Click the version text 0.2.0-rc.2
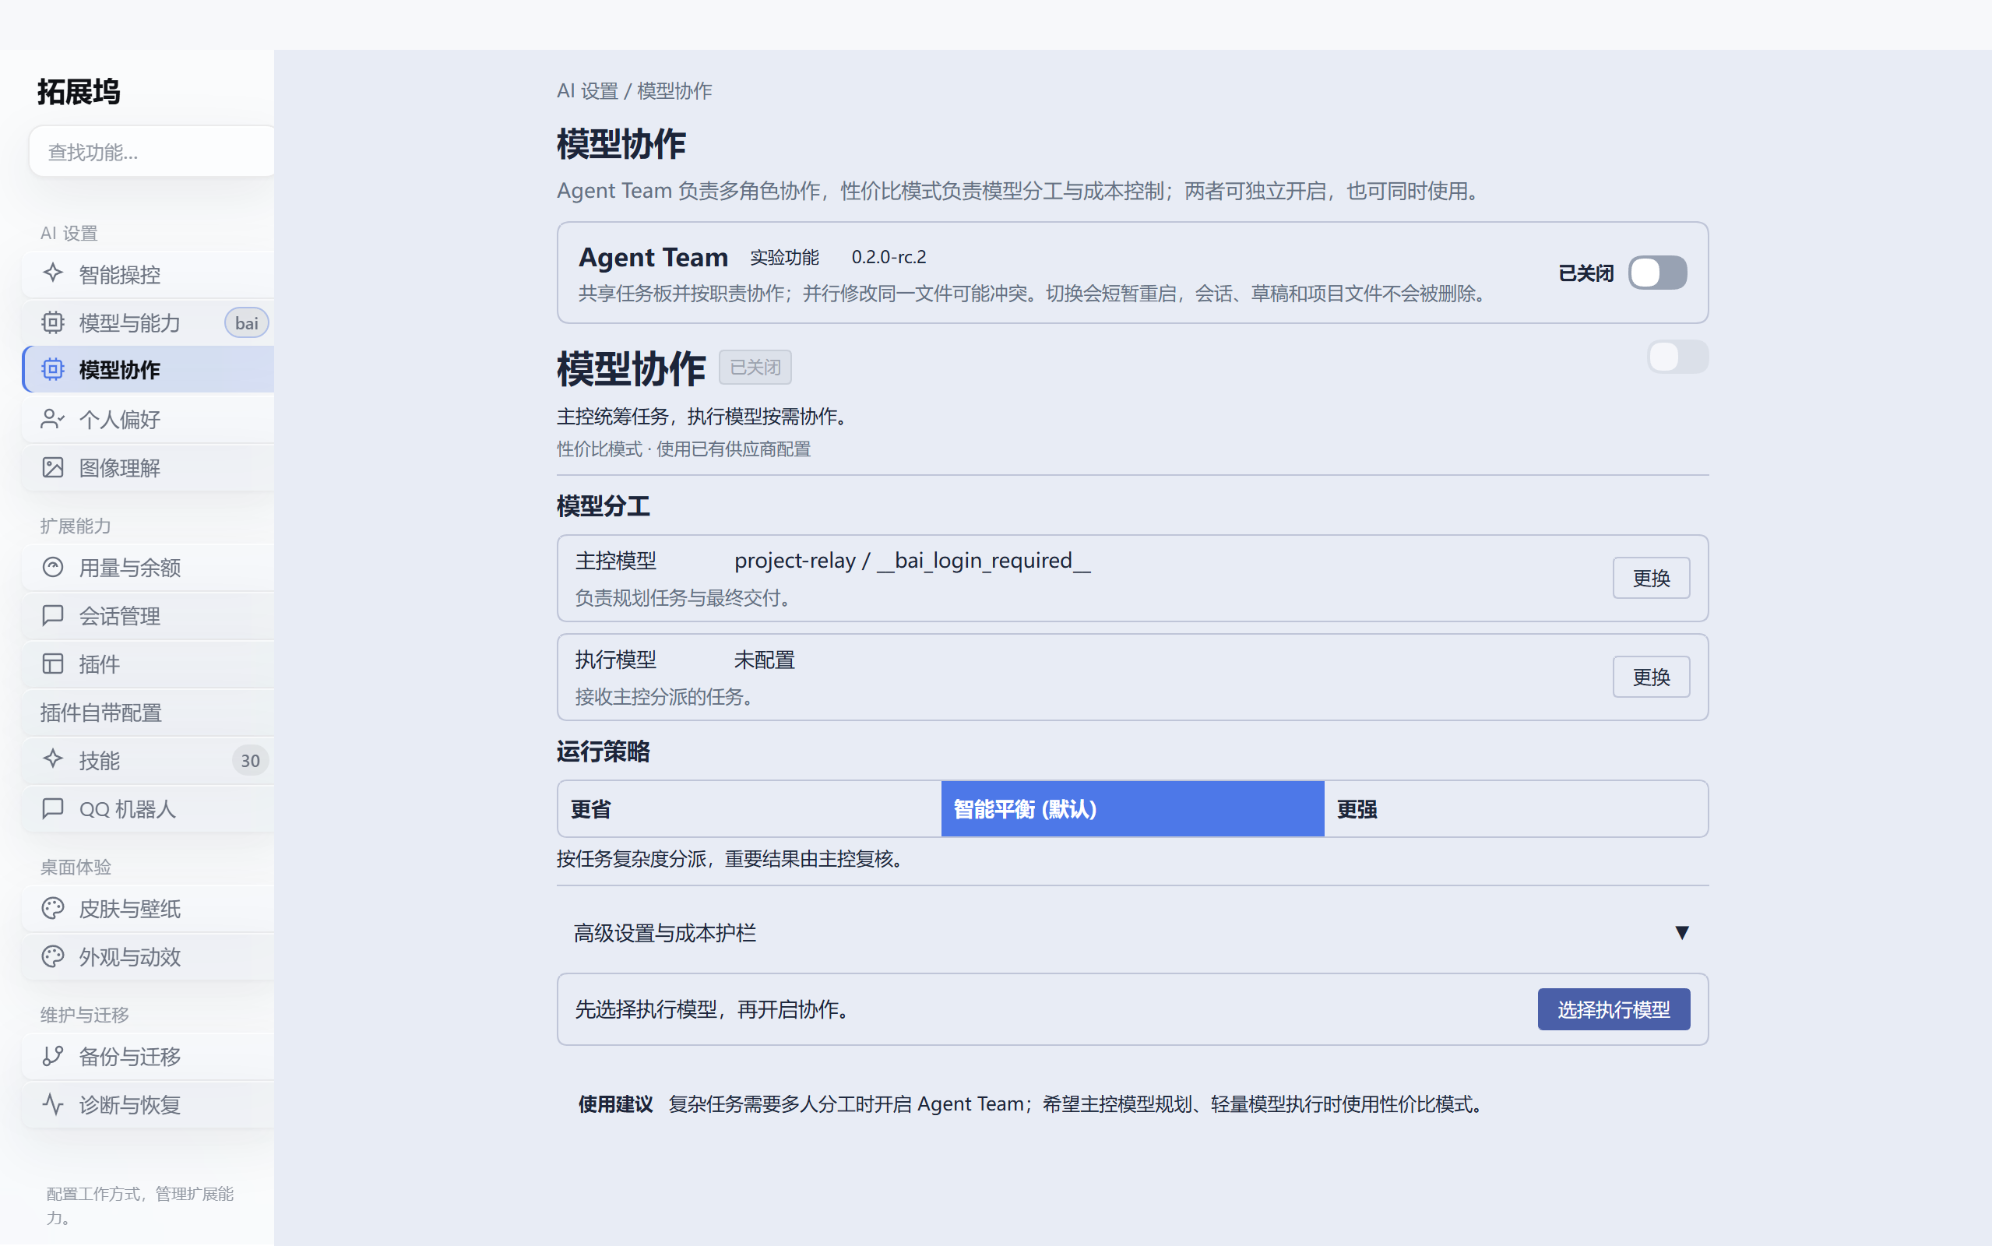Image resolution: width=1992 pixels, height=1246 pixels. point(889,257)
